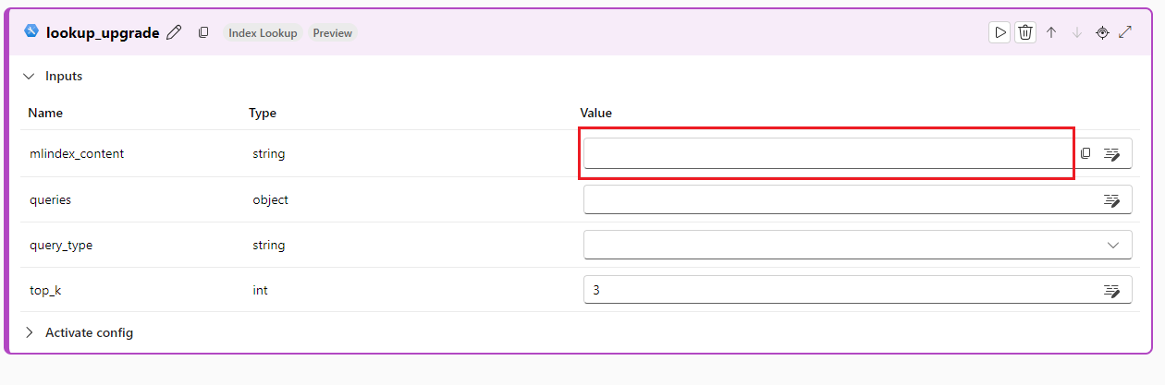1165x385 pixels.
Task: Click the Index Lookup tag
Action: (263, 32)
